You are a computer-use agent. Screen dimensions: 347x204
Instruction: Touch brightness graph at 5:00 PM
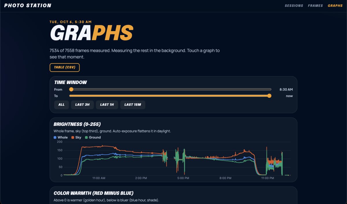(x=183, y=158)
